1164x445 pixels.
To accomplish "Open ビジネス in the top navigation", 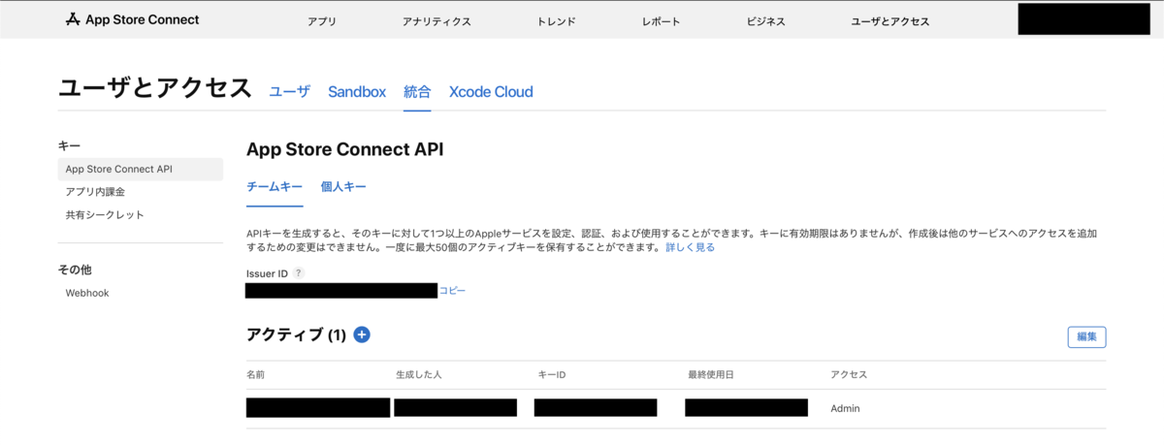I will pos(765,21).
